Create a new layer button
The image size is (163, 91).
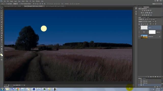coord(158,77)
